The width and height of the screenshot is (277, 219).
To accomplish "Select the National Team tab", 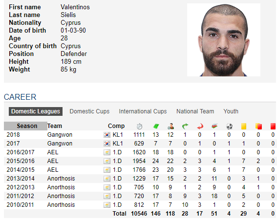I will [195, 111].
